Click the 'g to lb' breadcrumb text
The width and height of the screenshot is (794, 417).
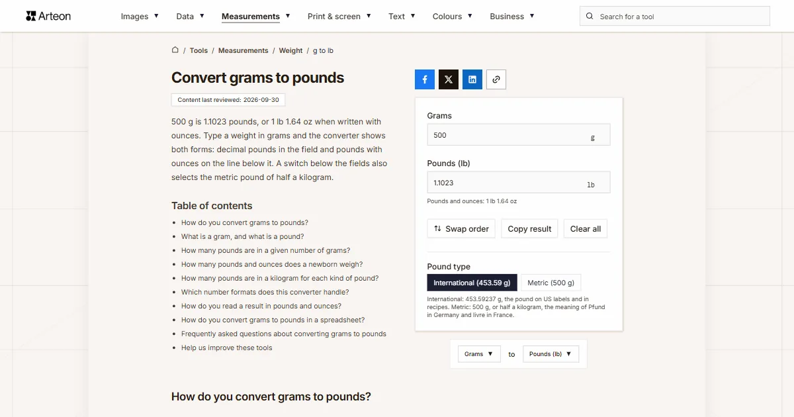pyautogui.click(x=323, y=50)
